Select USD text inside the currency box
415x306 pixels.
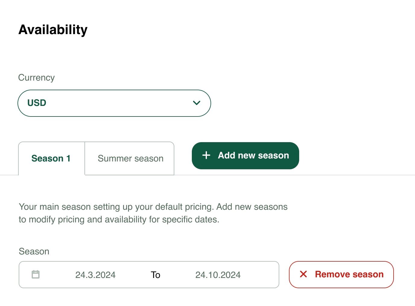coord(36,103)
